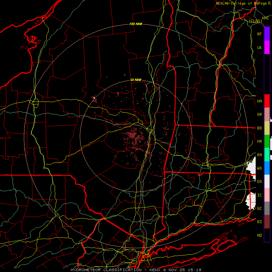The width and height of the screenshot is (272, 272).
Task: Click the UK magenta legend swatch
Action: (267, 47)
